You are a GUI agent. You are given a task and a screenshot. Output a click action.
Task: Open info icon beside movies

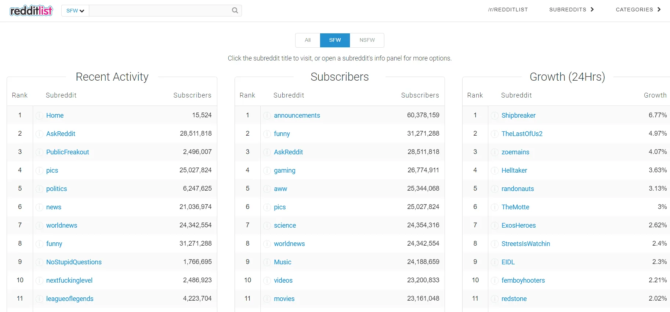point(267,299)
